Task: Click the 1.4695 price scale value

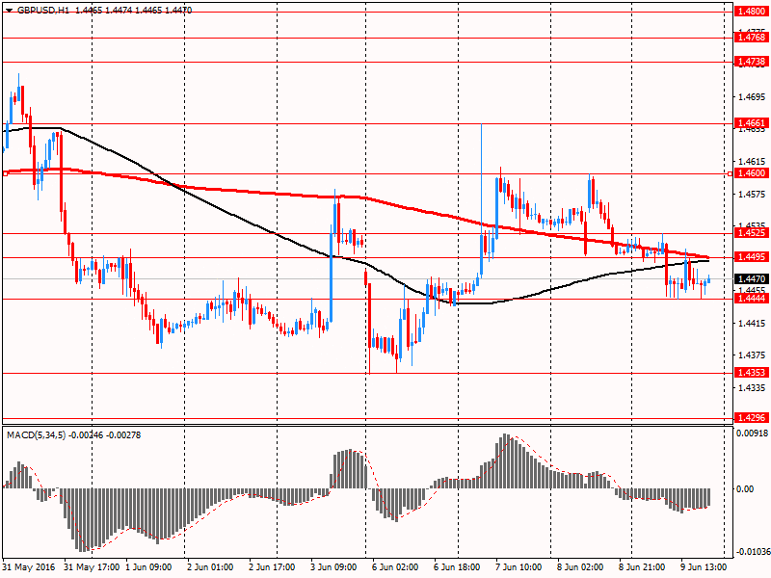Action: coord(753,97)
